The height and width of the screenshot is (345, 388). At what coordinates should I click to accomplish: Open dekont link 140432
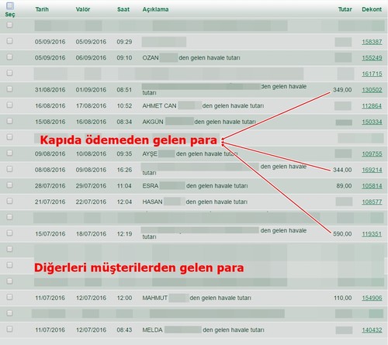coord(372,330)
